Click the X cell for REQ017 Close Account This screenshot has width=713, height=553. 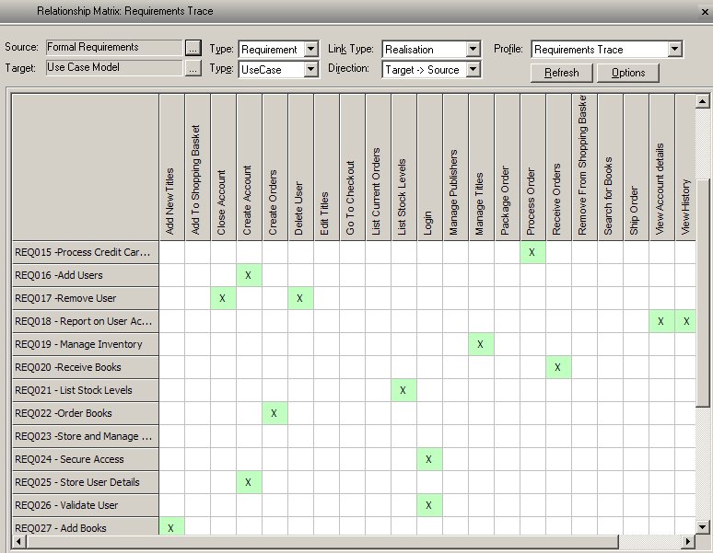[x=223, y=298]
